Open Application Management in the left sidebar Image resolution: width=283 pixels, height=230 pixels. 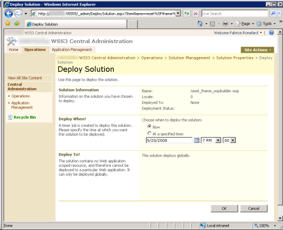22,105
